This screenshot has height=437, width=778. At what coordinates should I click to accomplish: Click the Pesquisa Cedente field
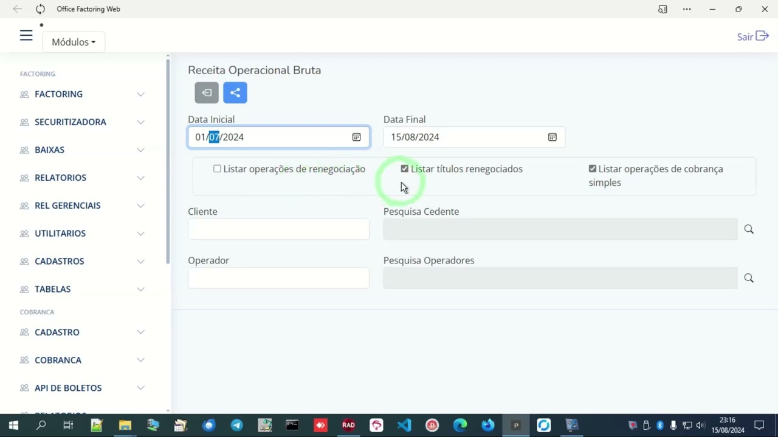[x=560, y=229]
